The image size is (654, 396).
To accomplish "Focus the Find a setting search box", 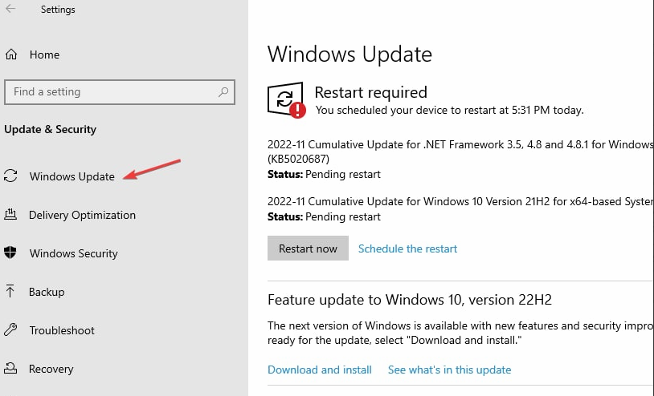I will (112, 92).
